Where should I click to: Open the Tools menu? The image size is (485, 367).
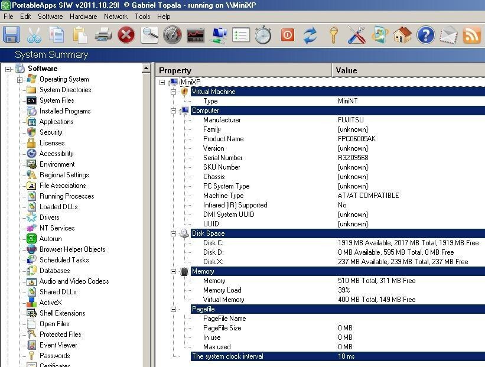coord(142,17)
